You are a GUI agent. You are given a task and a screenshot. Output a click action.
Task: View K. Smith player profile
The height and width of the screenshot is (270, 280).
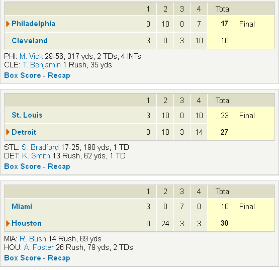coord(36,156)
